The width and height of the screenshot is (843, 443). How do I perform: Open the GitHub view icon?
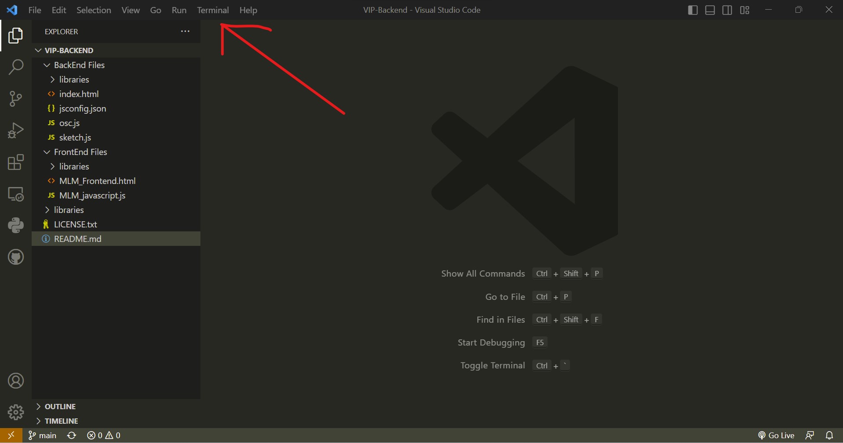(16, 257)
